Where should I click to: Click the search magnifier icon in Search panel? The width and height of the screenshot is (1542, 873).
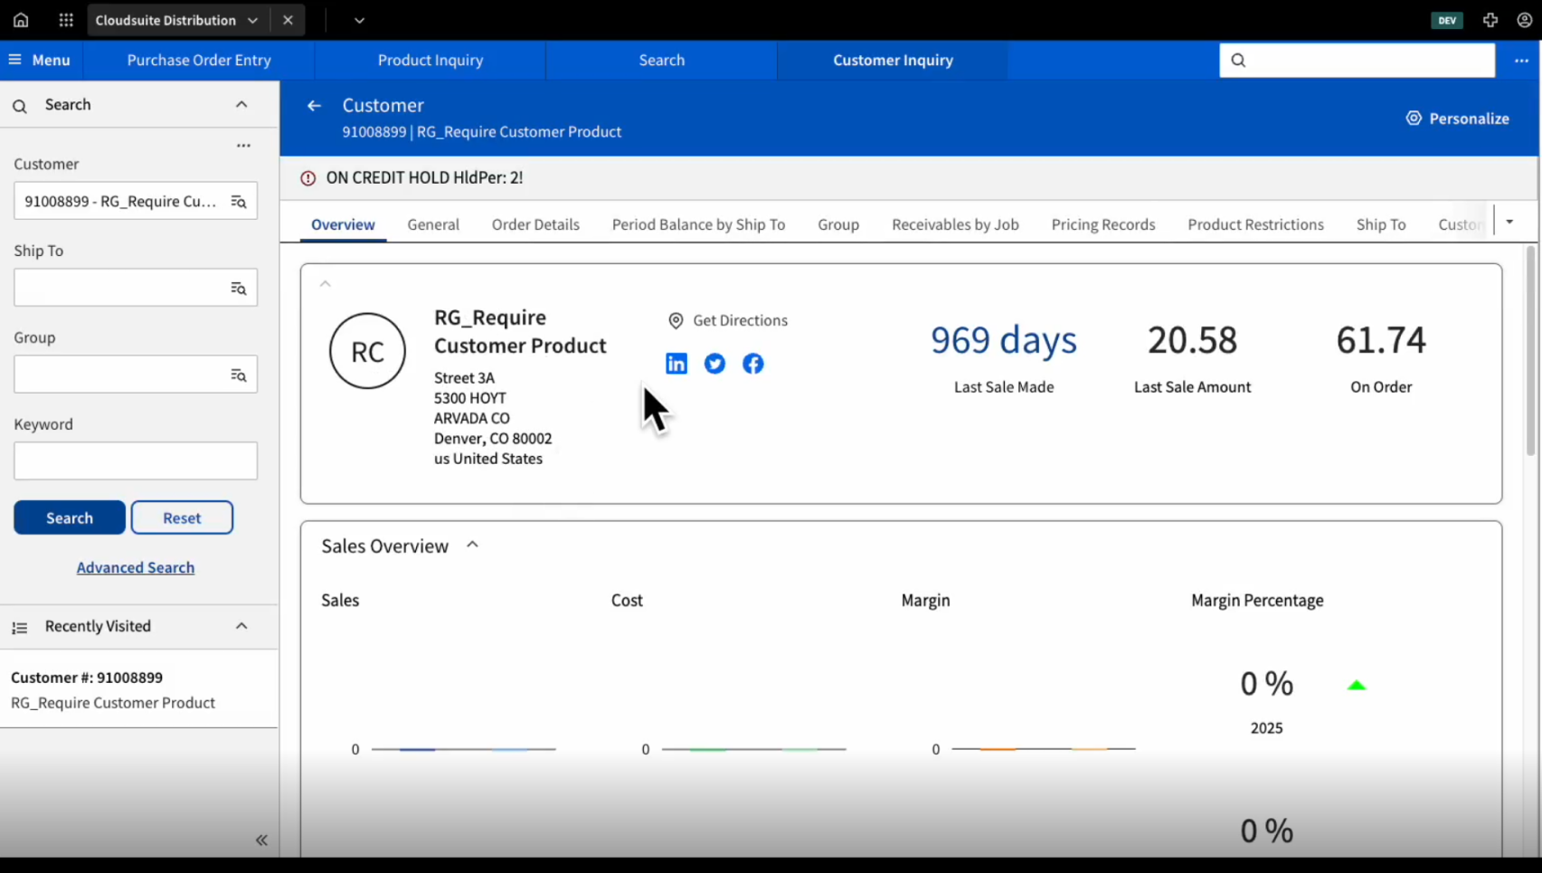pos(19,106)
